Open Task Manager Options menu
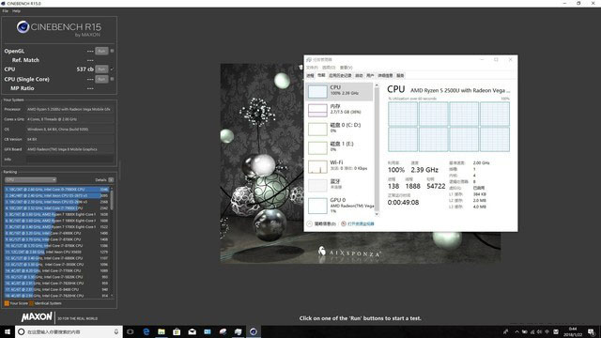 329,68
